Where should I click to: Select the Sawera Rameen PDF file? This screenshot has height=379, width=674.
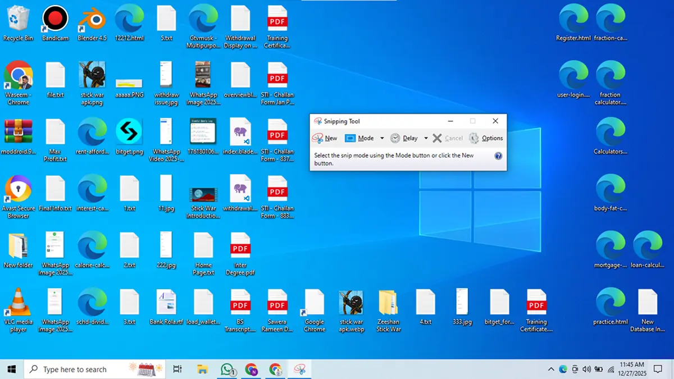click(x=277, y=310)
